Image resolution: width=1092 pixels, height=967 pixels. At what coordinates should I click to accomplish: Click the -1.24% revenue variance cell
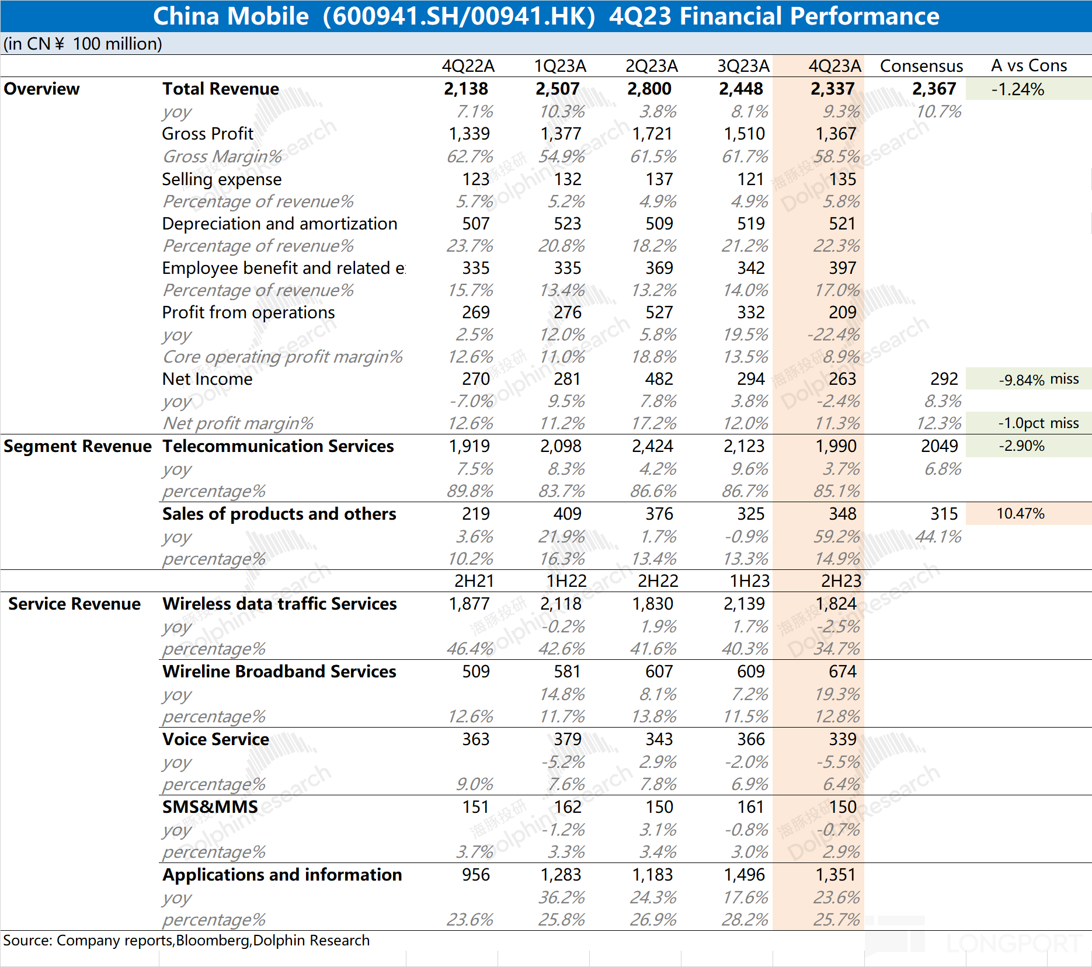pyautogui.click(x=1018, y=89)
